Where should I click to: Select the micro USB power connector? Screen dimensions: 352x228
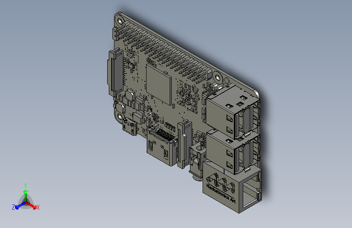coord(130,127)
